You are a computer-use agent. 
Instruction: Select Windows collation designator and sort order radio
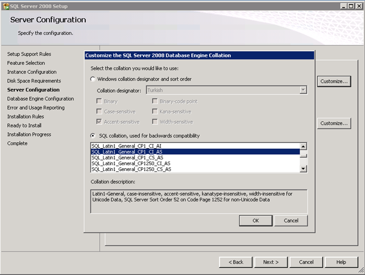93,79
